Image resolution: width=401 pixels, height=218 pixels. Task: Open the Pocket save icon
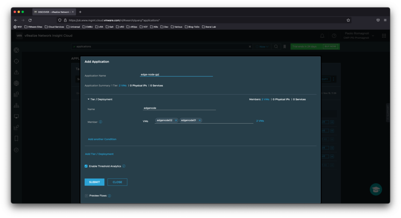(x=378, y=20)
